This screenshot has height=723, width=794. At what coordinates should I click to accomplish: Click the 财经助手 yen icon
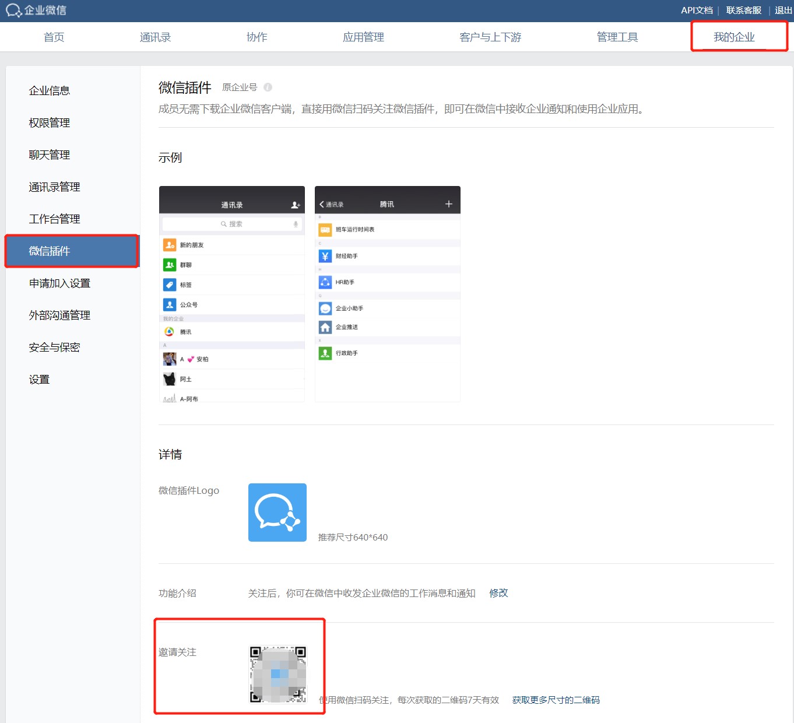point(325,256)
